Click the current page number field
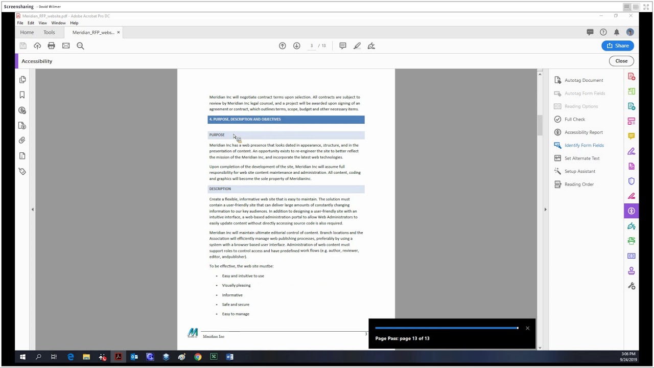The height and width of the screenshot is (368, 654). (311, 45)
